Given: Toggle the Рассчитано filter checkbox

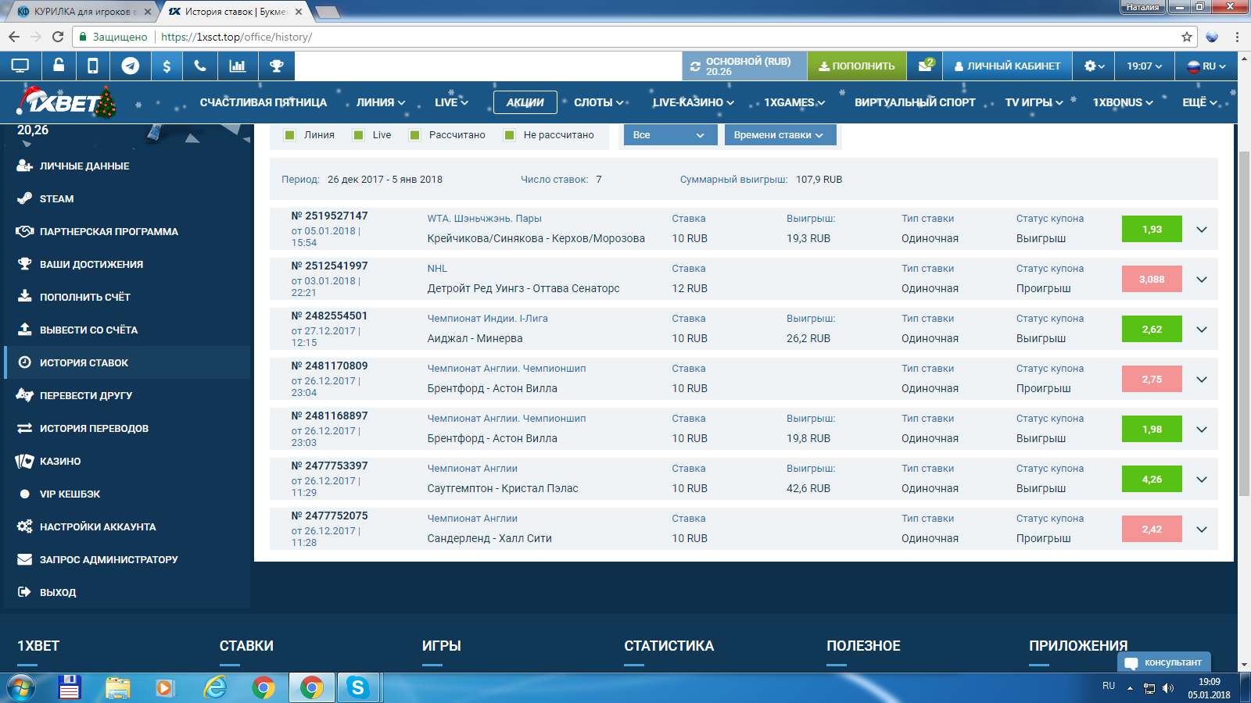Looking at the screenshot, I should pyautogui.click(x=415, y=135).
